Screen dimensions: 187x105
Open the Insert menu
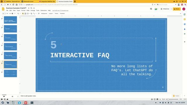18,10
